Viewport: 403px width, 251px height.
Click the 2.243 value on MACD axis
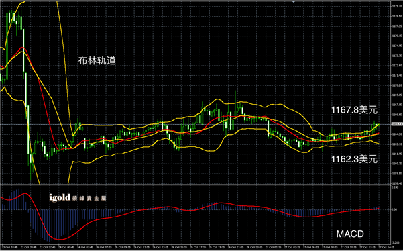pyautogui.click(x=396, y=187)
